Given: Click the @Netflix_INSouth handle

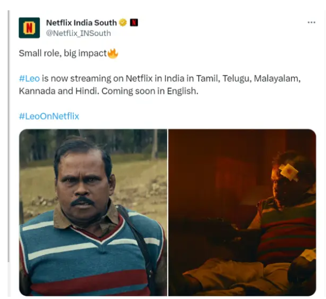Looking at the screenshot, I should tap(79, 33).
